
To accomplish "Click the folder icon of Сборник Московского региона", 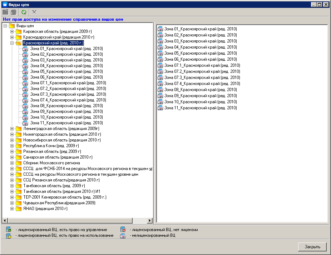I will pos(19,163).
